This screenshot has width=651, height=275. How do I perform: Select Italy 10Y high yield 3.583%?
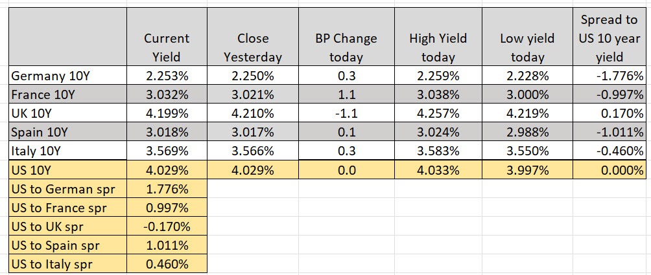(438, 151)
